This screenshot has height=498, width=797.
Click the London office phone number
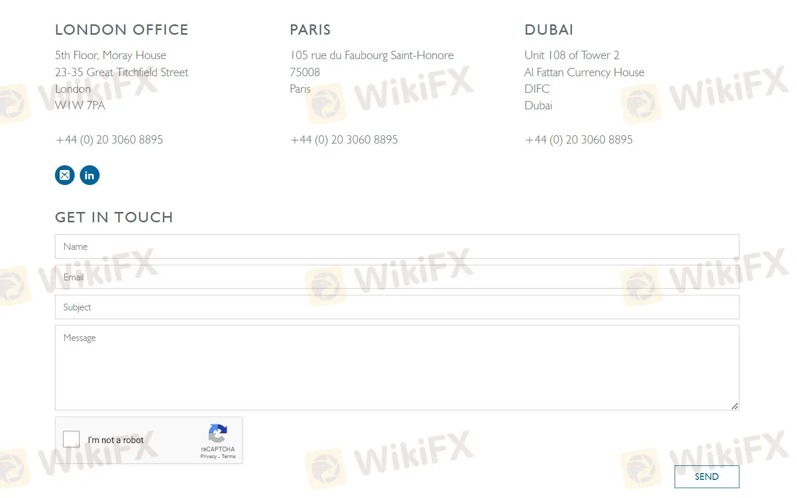[109, 140]
